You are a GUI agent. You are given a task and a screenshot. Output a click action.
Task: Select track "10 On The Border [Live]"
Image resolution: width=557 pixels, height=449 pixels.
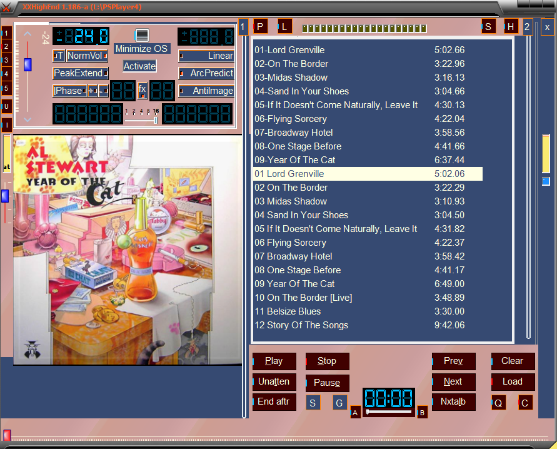click(368, 298)
